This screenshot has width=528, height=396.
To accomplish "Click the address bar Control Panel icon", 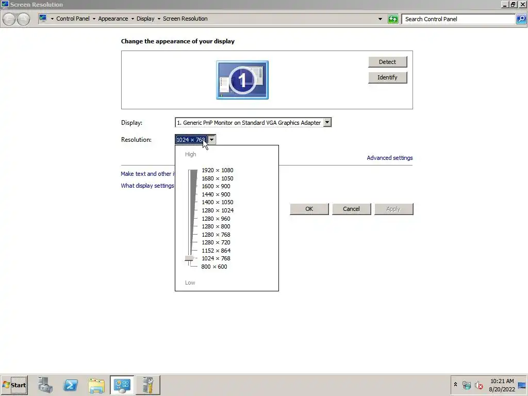I will pyautogui.click(x=43, y=19).
